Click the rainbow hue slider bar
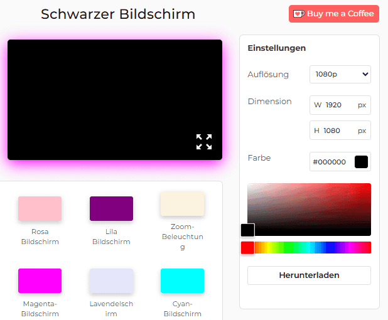This screenshot has height=320, width=388. [309, 248]
